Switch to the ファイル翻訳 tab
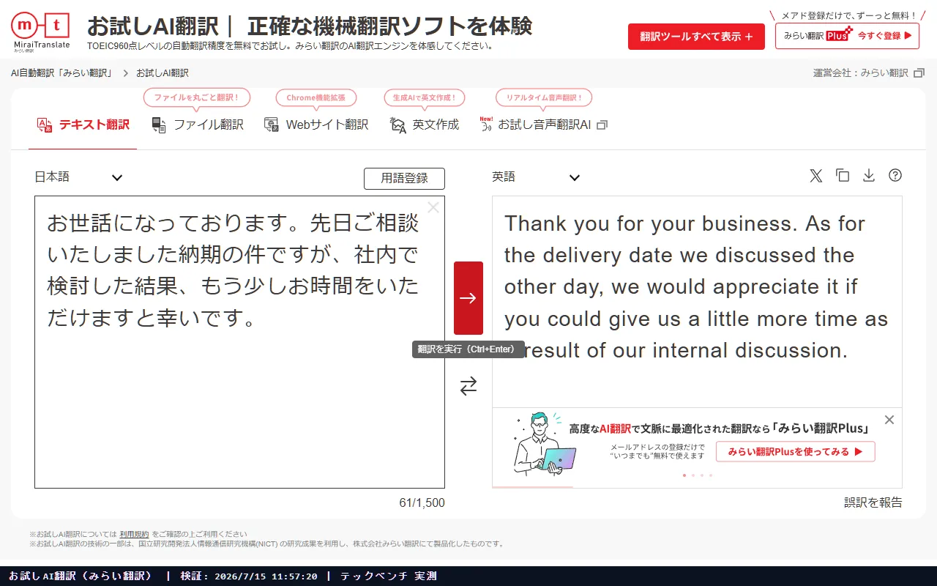 click(198, 125)
